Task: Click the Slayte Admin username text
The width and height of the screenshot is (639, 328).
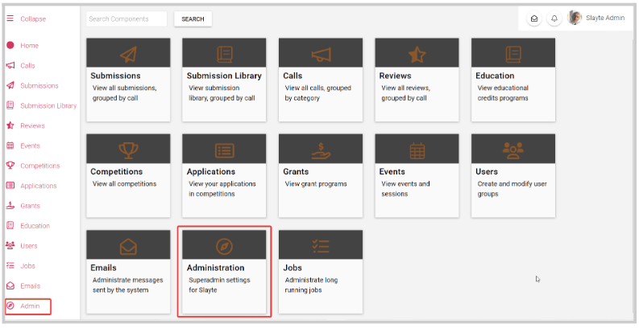Action: click(605, 18)
